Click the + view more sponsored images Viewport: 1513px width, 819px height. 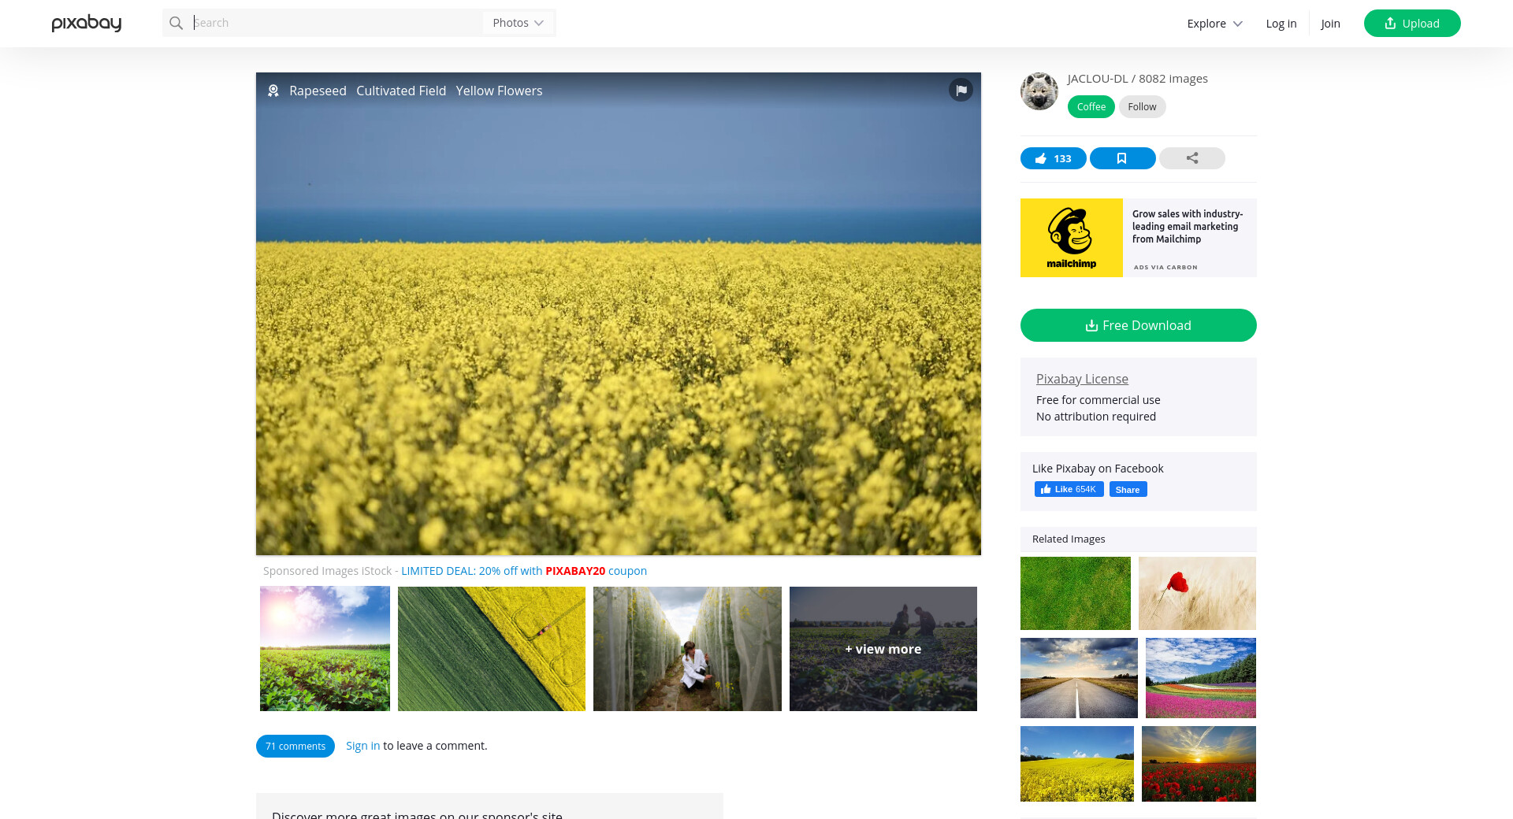(883, 649)
